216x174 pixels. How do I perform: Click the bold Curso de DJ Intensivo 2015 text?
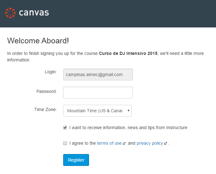coord(128,53)
